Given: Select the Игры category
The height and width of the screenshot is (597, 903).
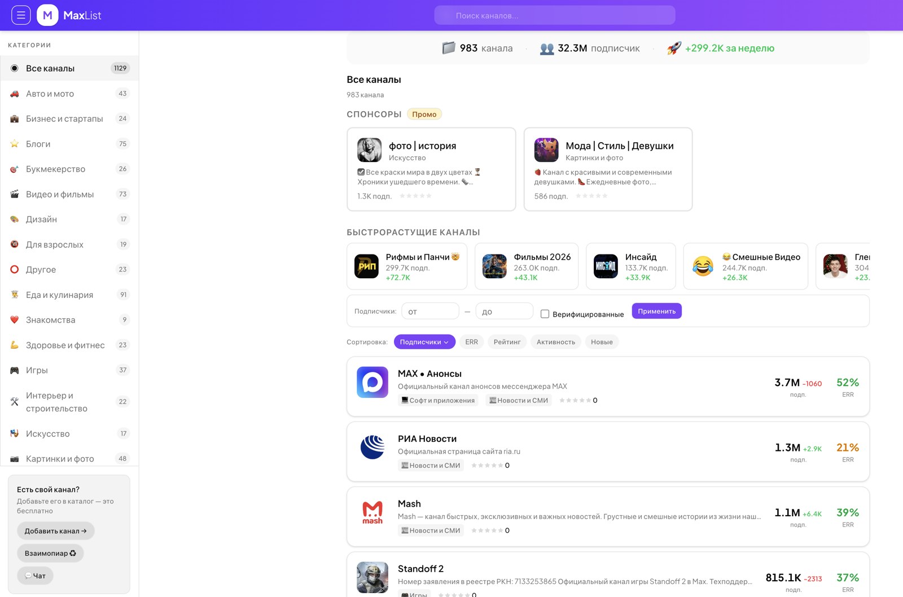Looking at the screenshot, I should [69, 370].
